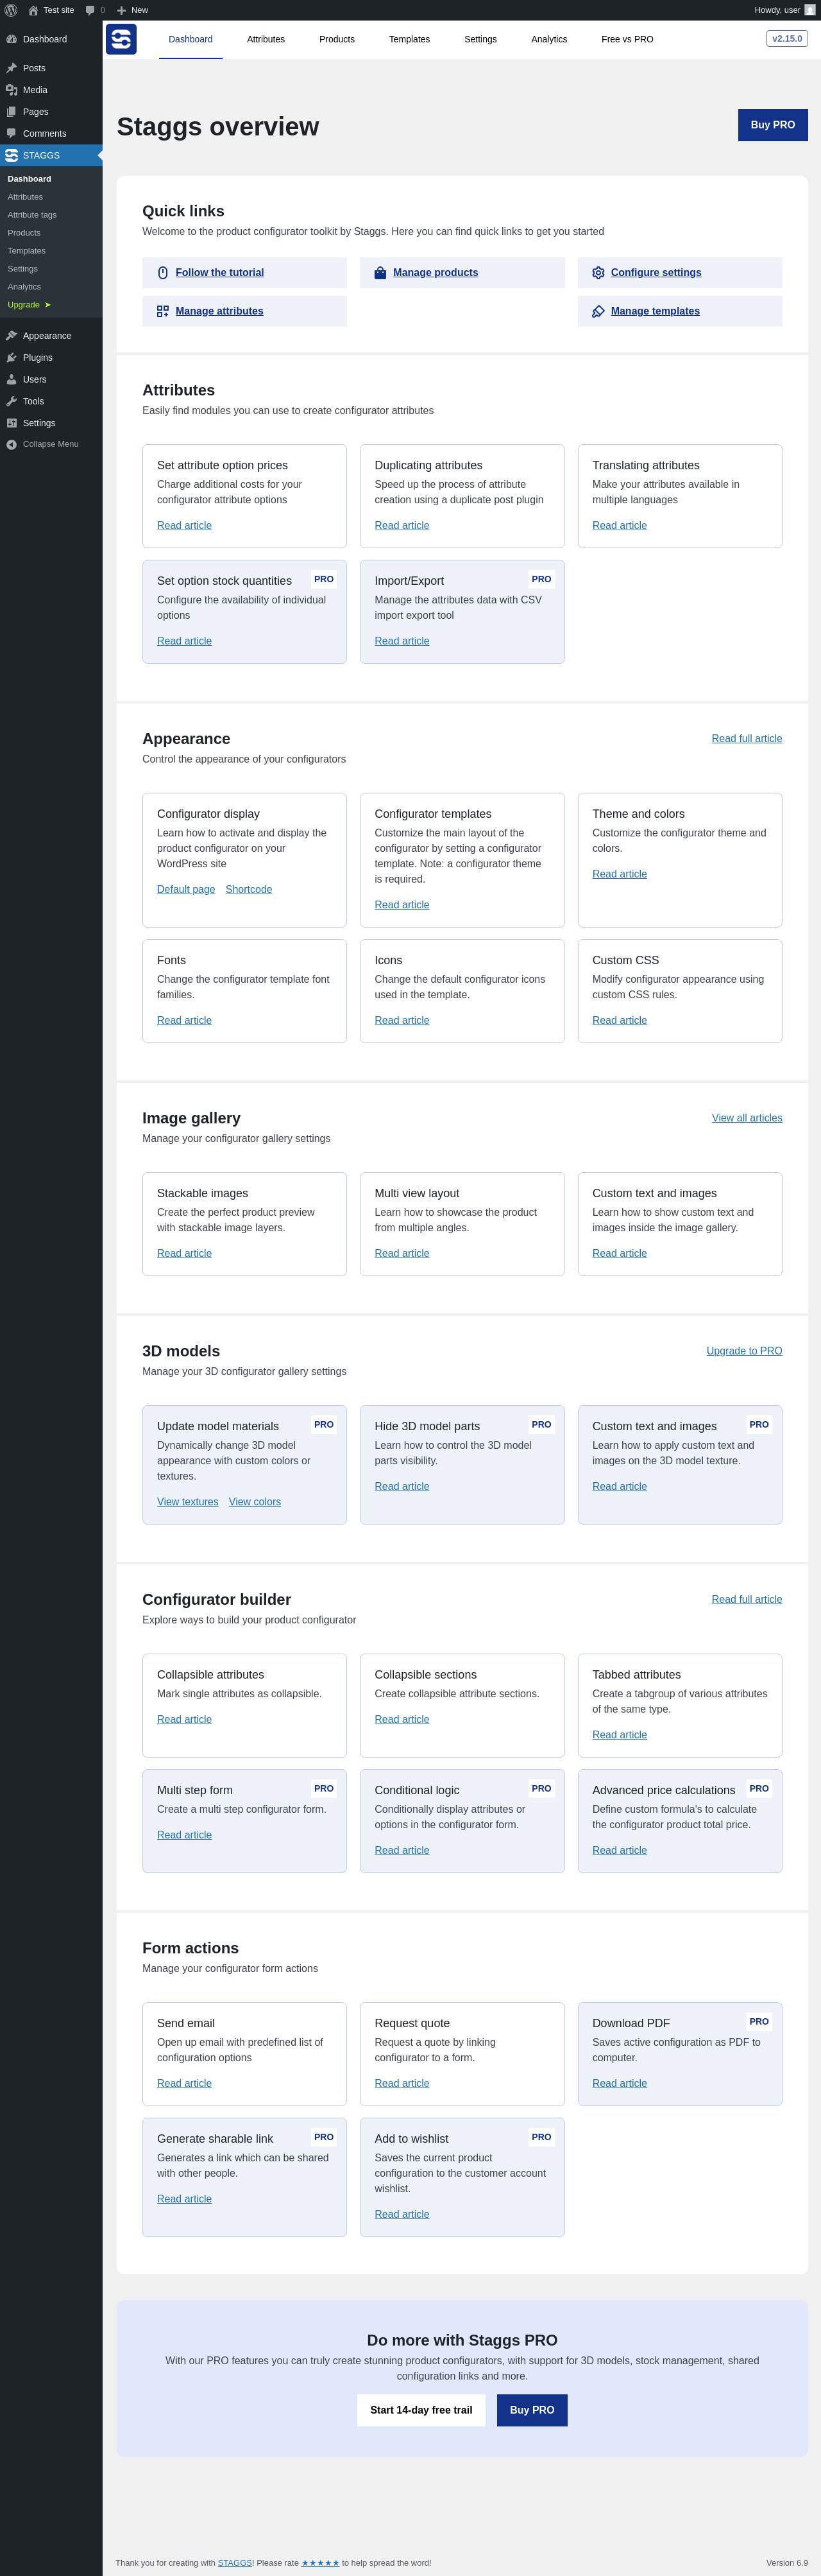The image size is (821, 2576).
Task: Collapse the WordPress admin menu
Action: click(50, 444)
